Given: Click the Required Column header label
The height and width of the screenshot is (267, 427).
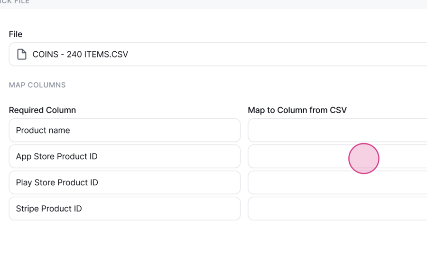Looking at the screenshot, I should pyautogui.click(x=43, y=110).
